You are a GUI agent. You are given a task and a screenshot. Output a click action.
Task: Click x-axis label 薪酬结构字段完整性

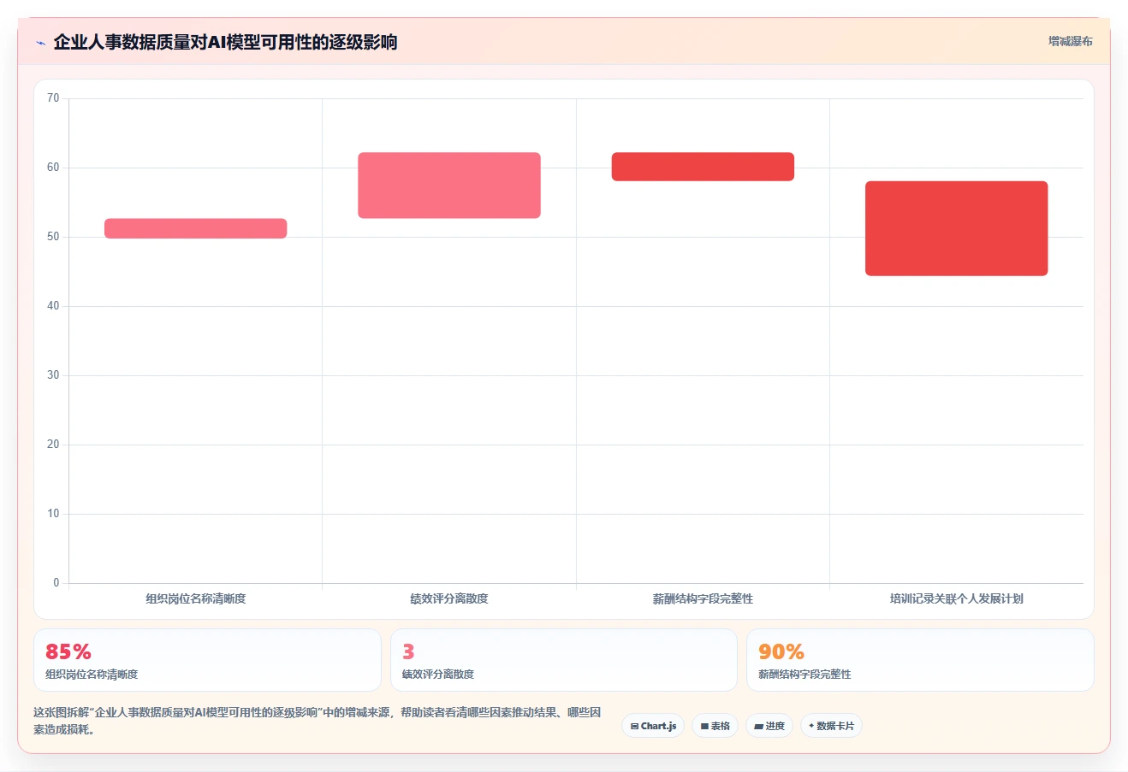coord(703,598)
